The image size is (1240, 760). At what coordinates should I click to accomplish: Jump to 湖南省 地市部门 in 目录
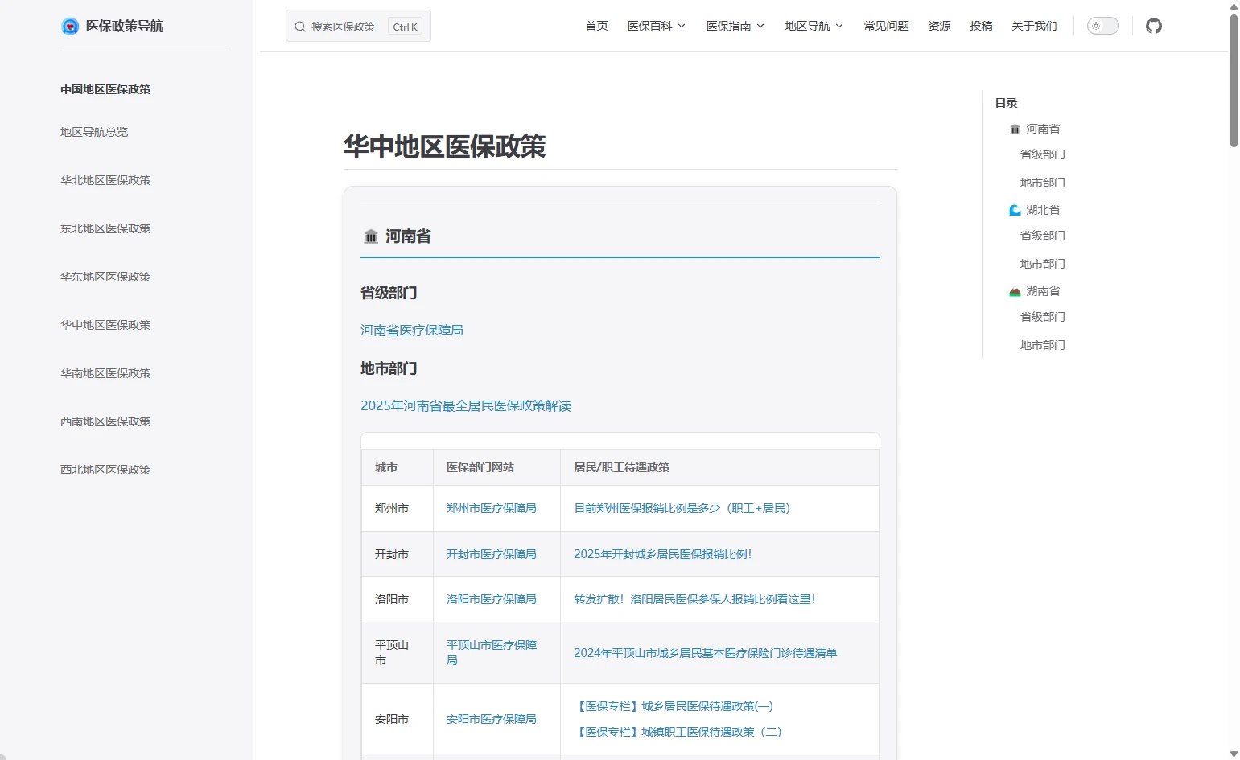coord(1042,345)
